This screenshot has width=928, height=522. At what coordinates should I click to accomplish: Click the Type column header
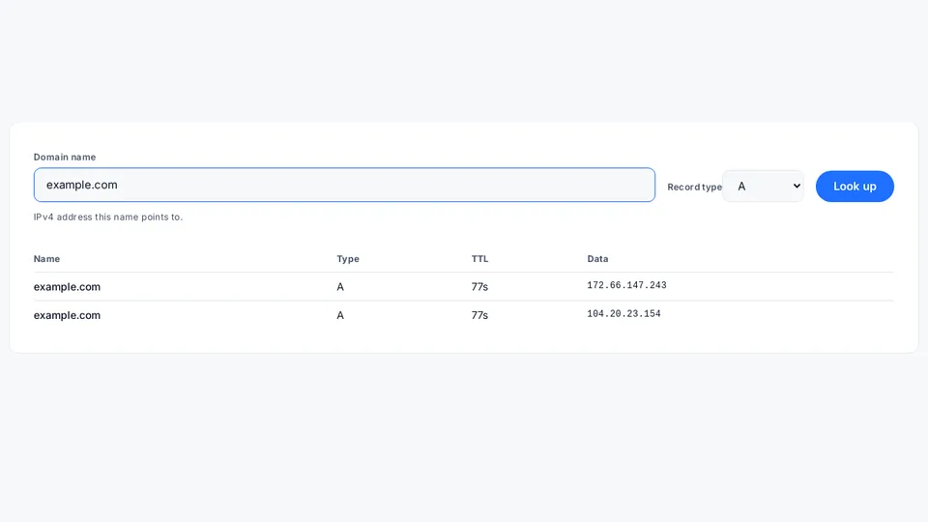[x=348, y=259]
